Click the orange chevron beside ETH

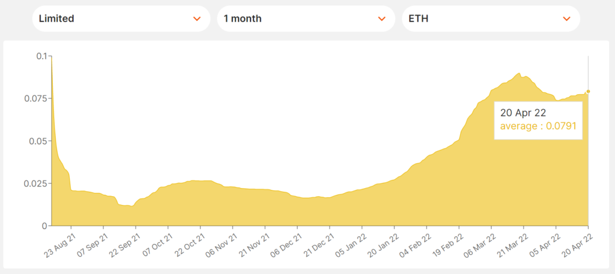click(566, 19)
